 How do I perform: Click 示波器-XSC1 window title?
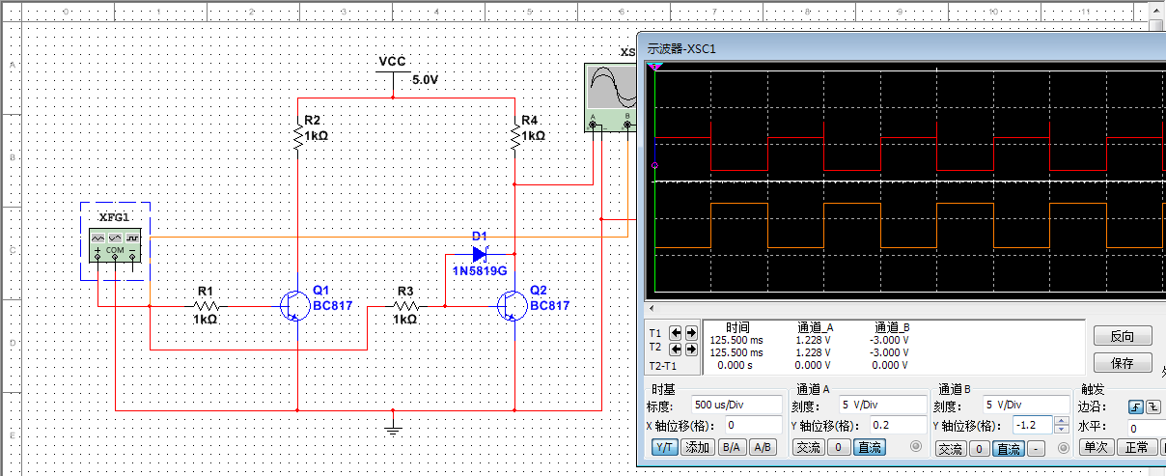(681, 47)
